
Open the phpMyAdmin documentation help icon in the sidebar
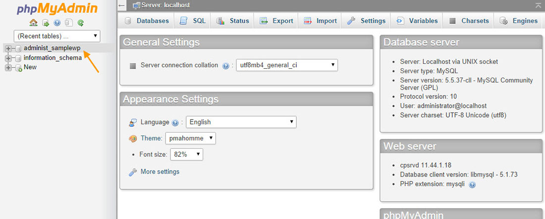pyautogui.click(x=57, y=23)
